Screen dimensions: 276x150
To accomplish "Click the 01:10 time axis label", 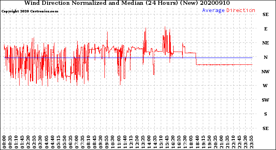I will coord(16,142).
